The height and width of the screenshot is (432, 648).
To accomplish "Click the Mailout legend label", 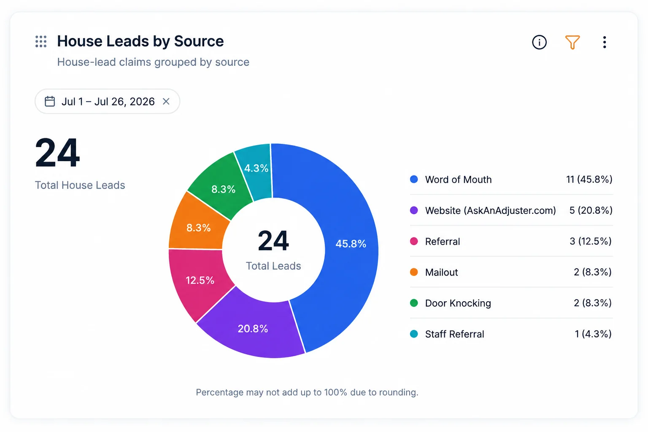I will click(x=441, y=272).
